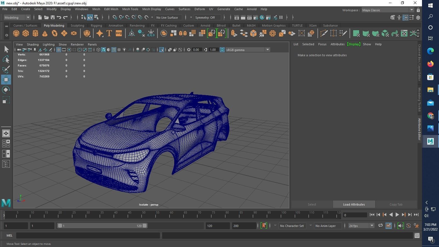Select the Rotate tool in the toolbox

[6, 90]
